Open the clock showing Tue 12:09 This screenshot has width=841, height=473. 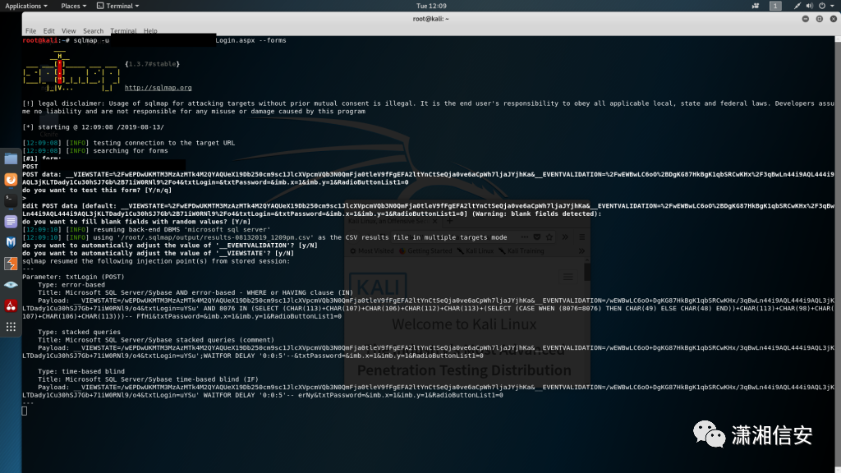coord(431,6)
